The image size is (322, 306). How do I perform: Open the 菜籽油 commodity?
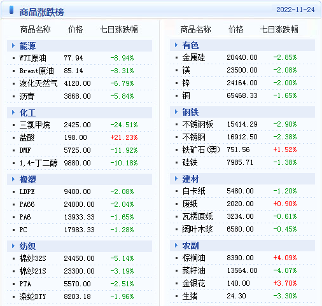[193, 270]
